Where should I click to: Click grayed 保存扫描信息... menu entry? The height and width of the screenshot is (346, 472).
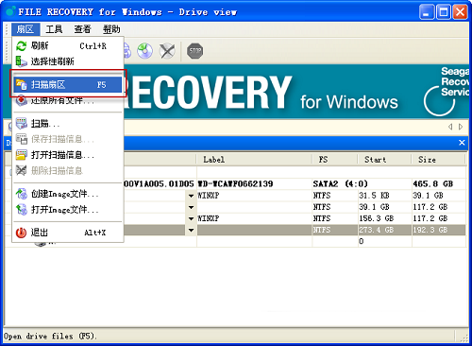point(68,139)
